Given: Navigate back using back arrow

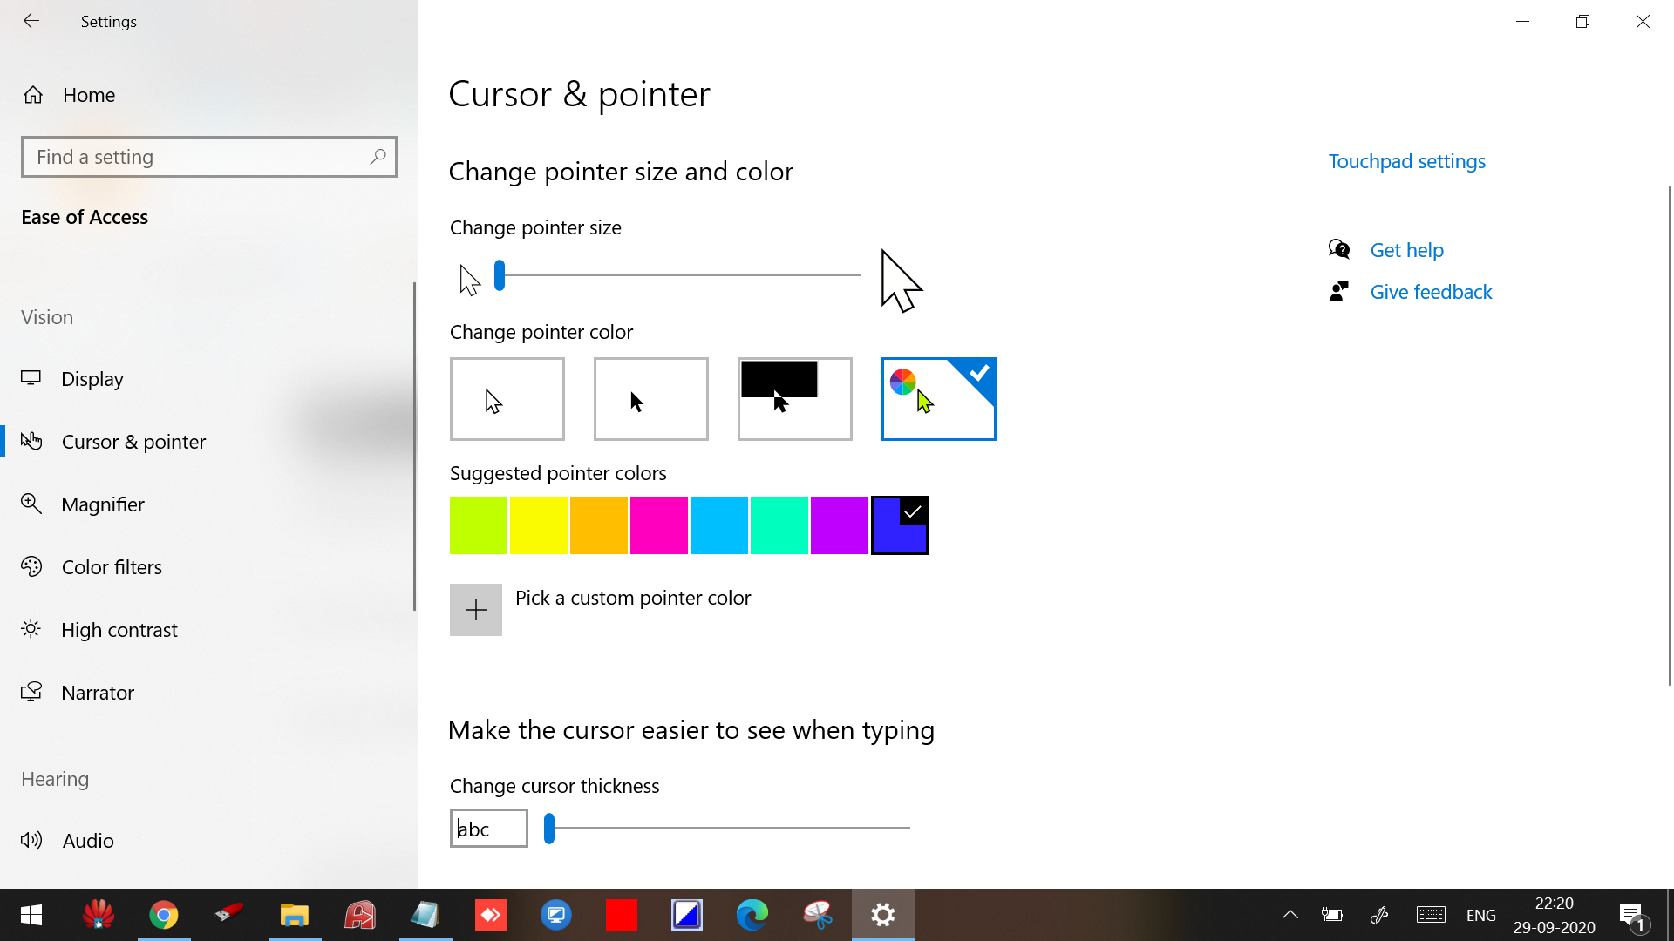Looking at the screenshot, I should (x=30, y=21).
